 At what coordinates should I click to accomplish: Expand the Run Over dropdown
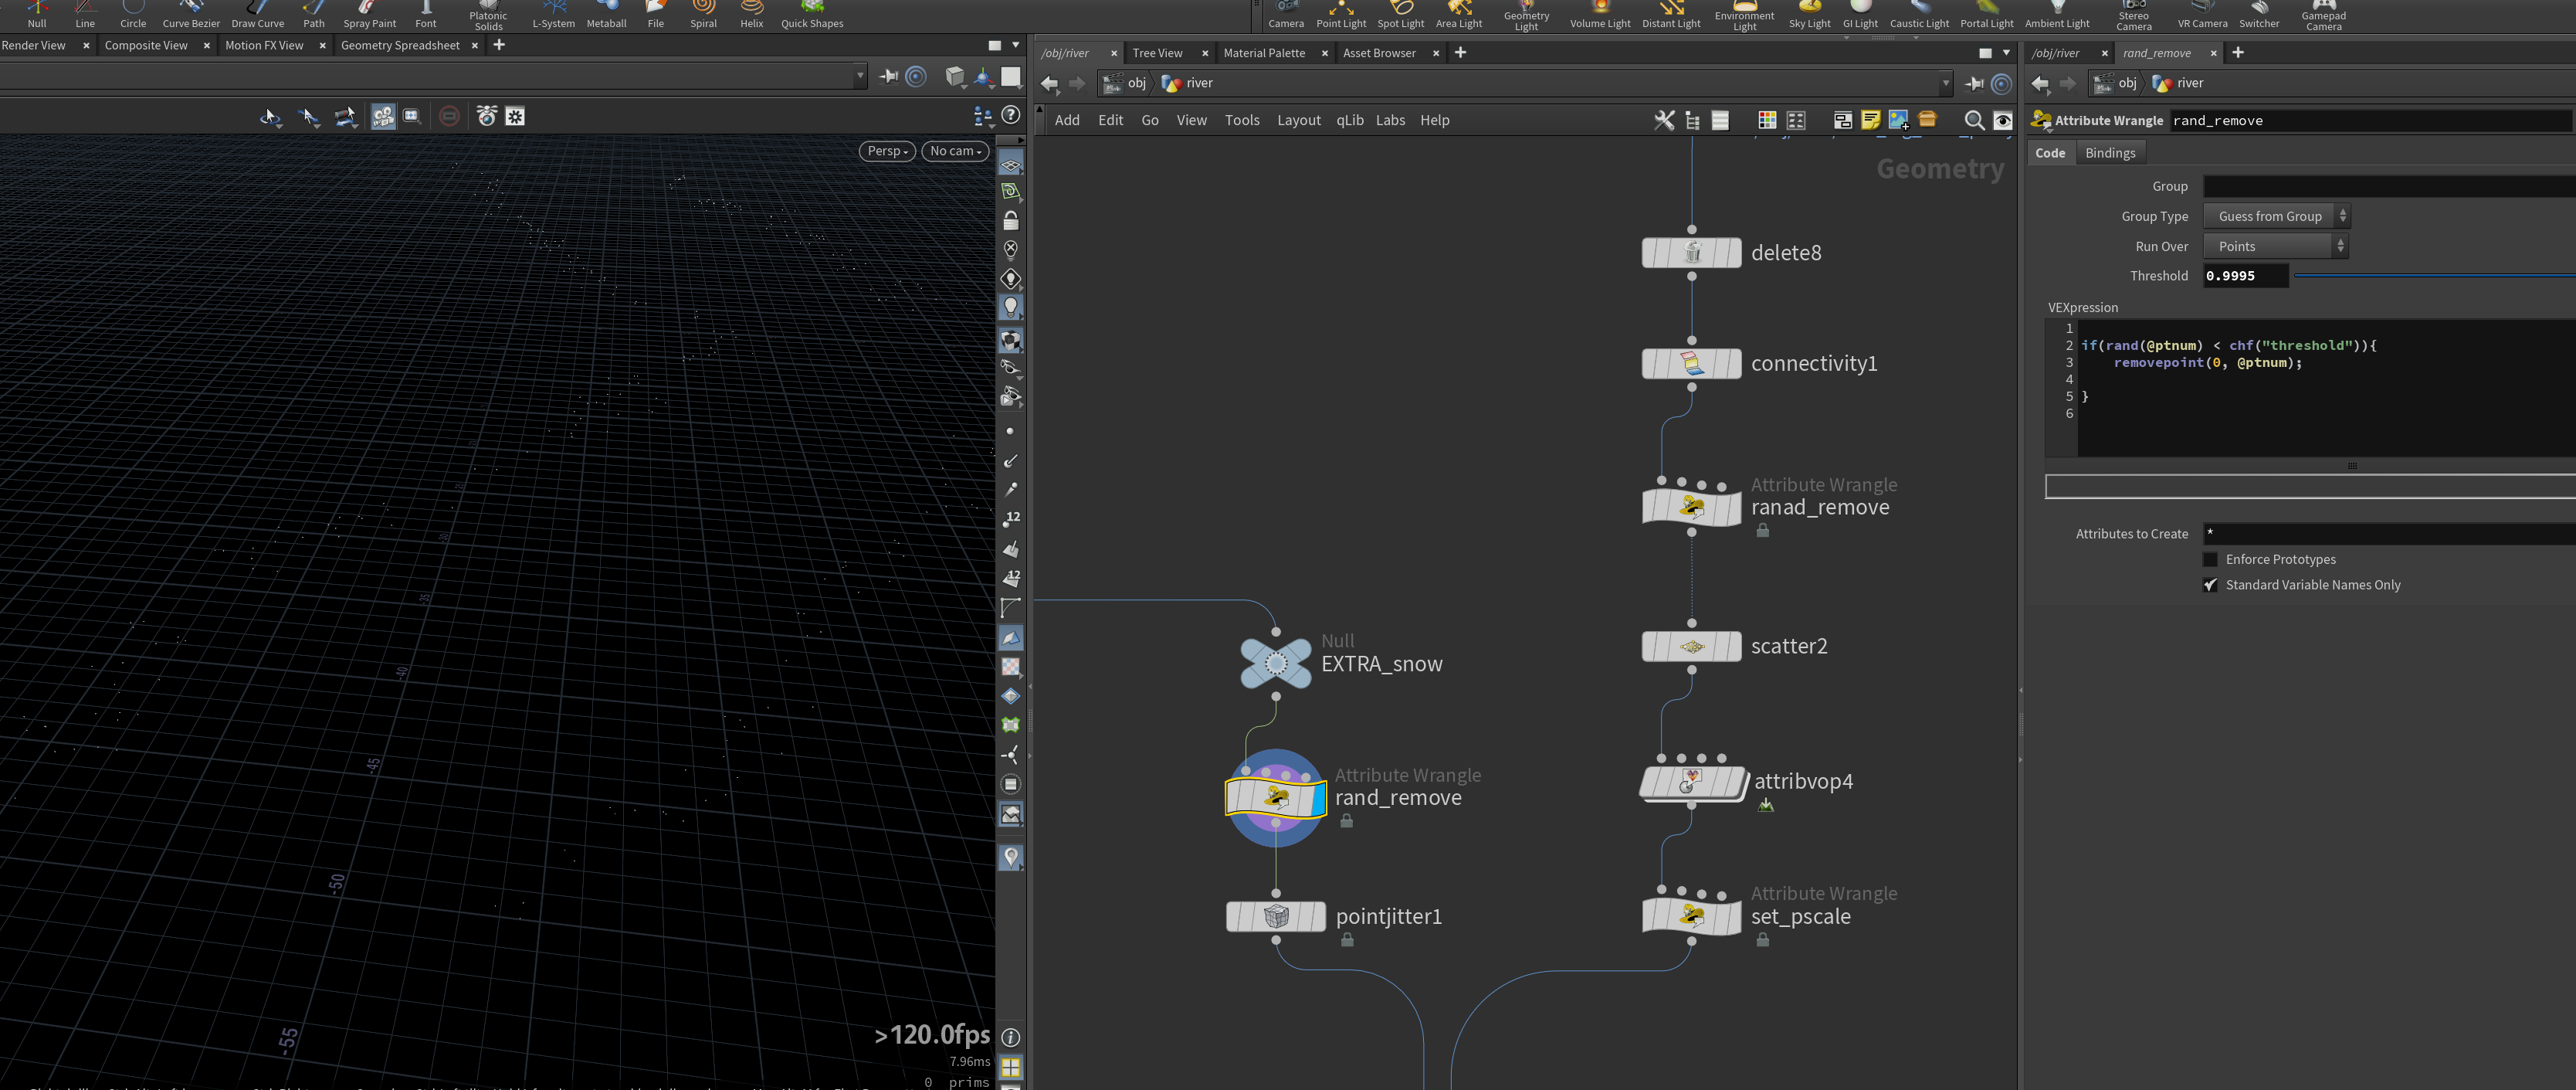pyautogui.click(x=2275, y=246)
